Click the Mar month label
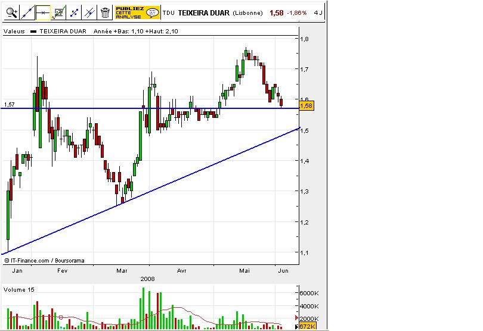The height and width of the screenshot is (331, 483). [122, 271]
